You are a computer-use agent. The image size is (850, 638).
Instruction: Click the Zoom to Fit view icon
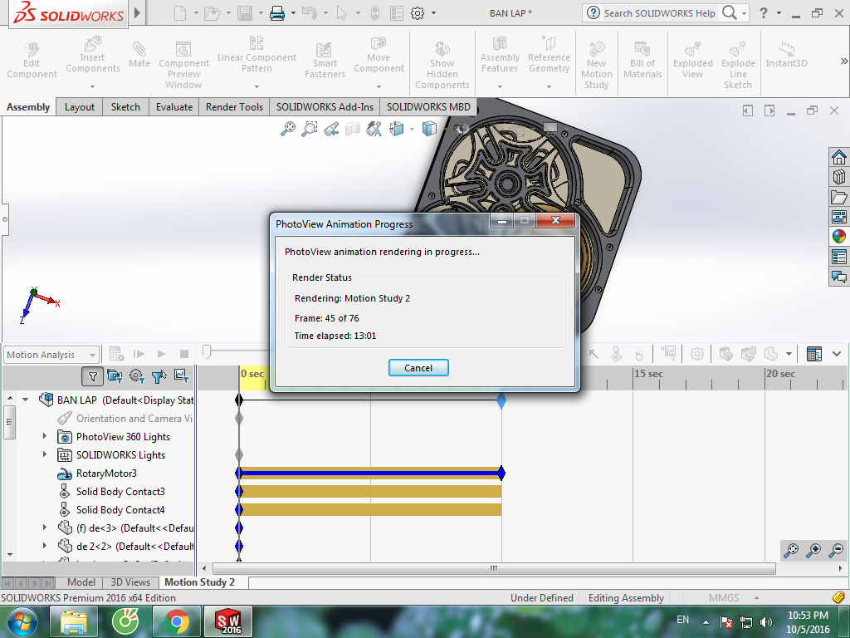288,129
